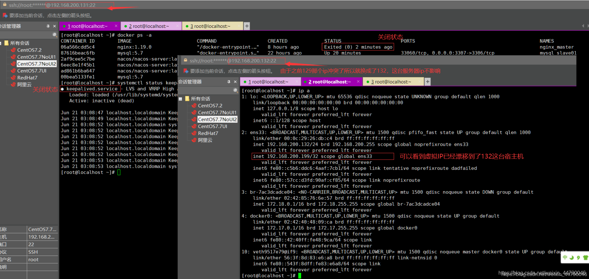The height and width of the screenshot is (279, 589).
Task: Switch to tab 2 root@localhost in the 132 window
Action: [x=330, y=82]
